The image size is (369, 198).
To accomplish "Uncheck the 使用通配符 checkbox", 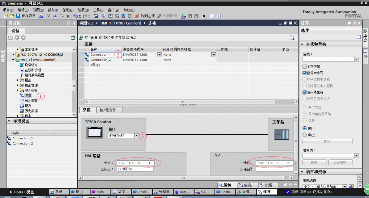I will pyautogui.click(x=304, y=92).
